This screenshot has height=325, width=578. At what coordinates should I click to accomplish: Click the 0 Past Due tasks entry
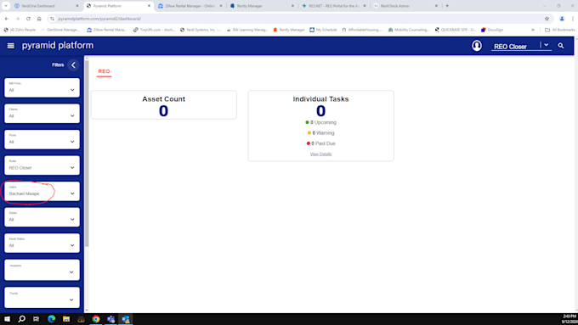click(320, 143)
